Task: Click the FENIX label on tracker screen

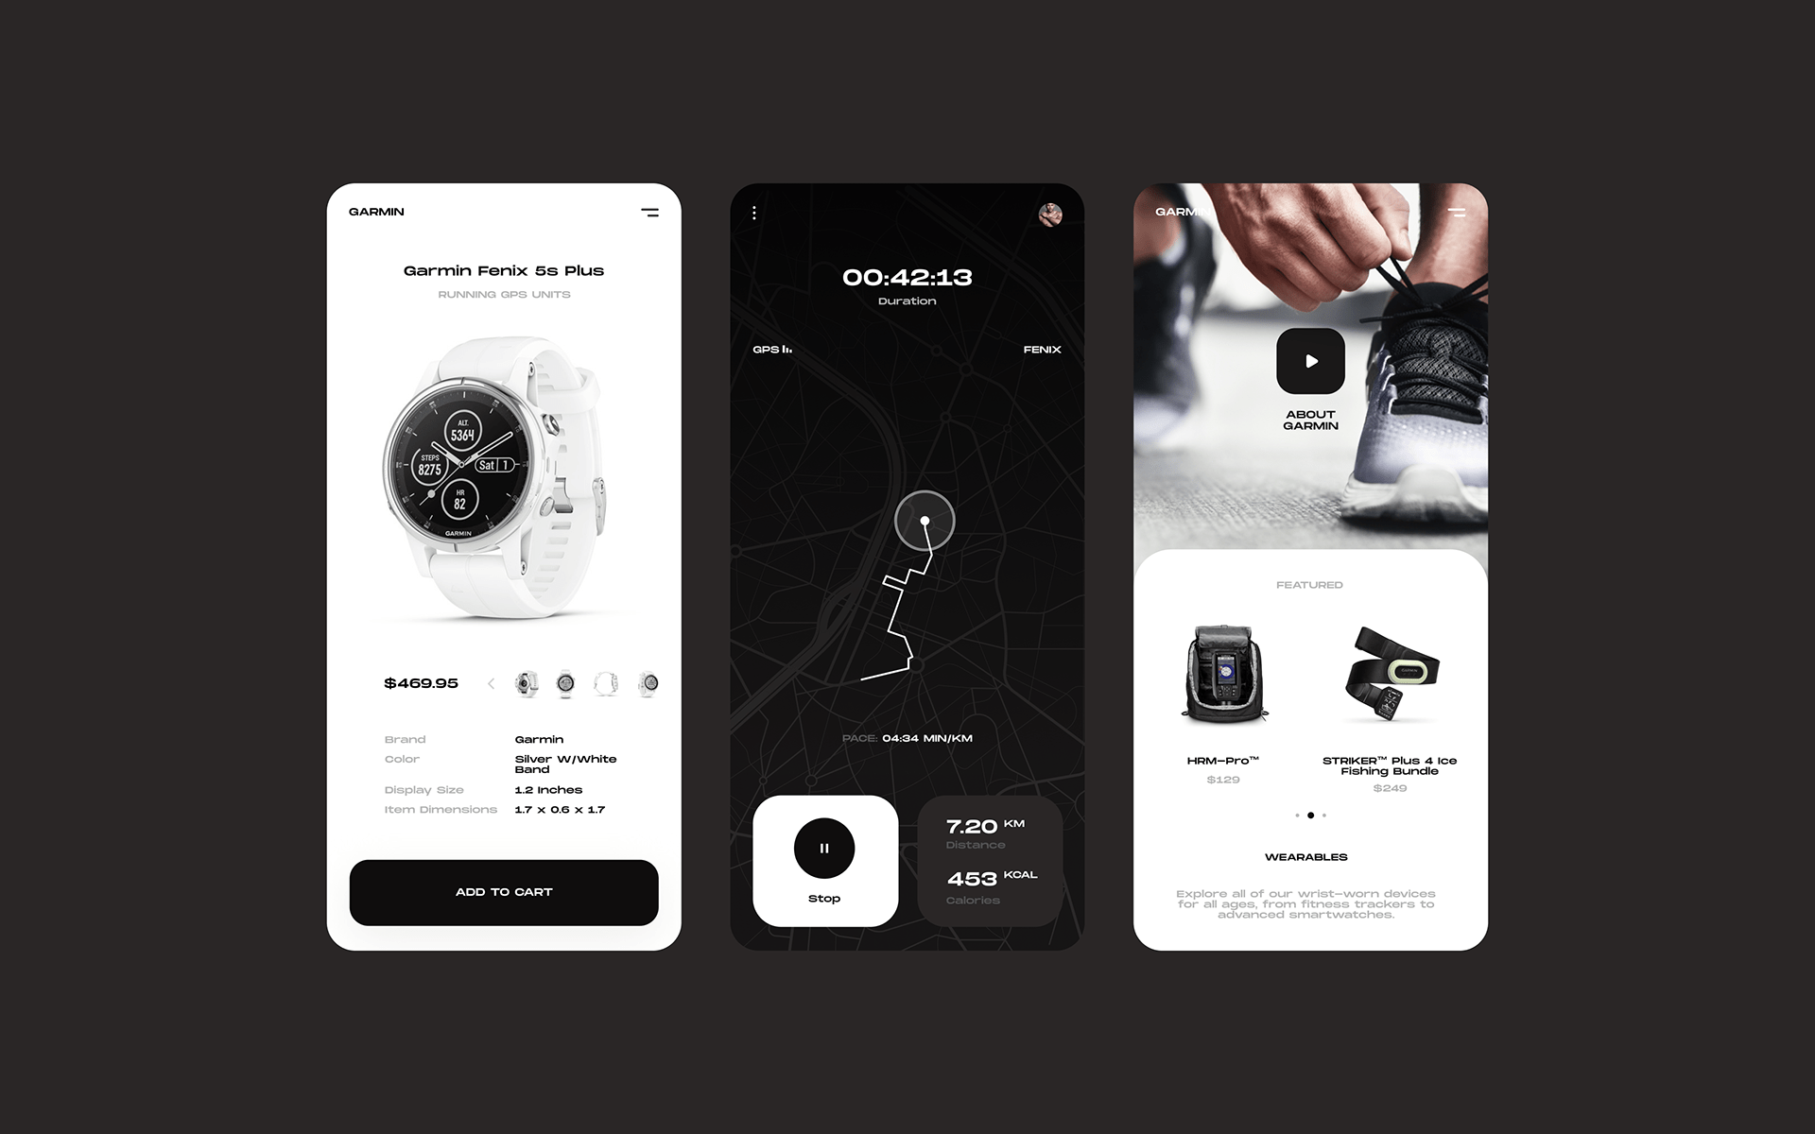Action: click(x=1043, y=349)
